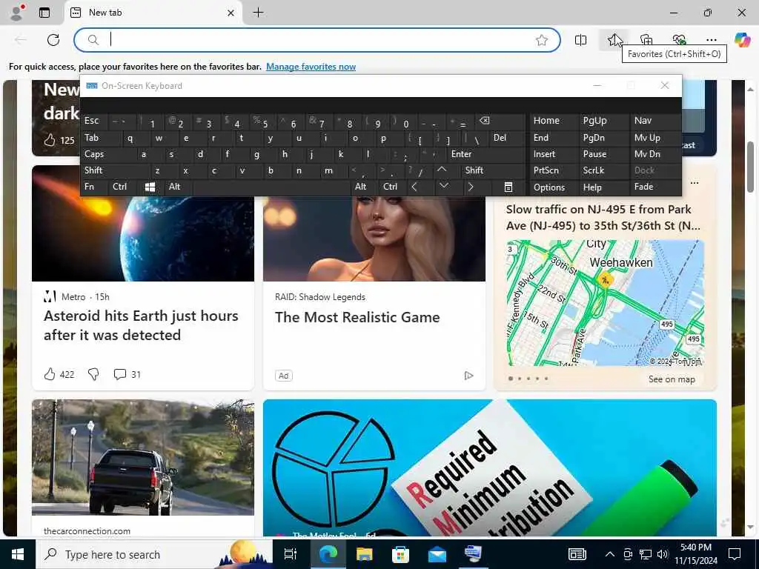The height and width of the screenshot is (569, 759).
Task: Open Browser essentials heart icon
Action: point(679,40)
